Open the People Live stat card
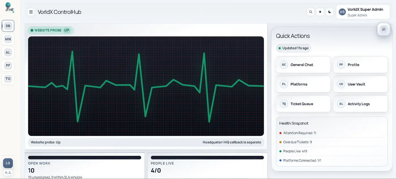This screenshot has height=179, width=396. click(207, 166)
